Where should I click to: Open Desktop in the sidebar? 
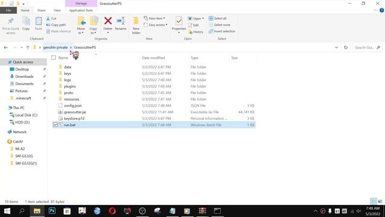pos(22,69)
